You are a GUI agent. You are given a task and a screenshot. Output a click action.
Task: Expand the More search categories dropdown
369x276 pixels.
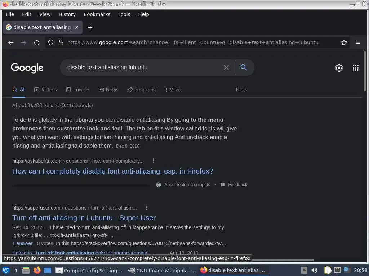(x=173, y=89)
